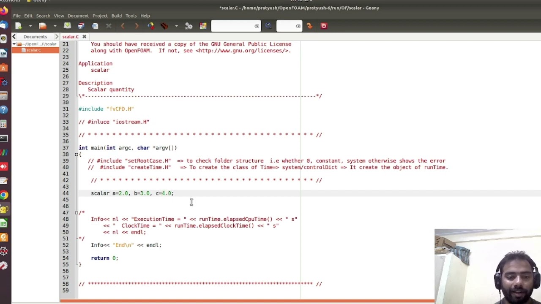Screen dimensions: 541x304
Task: Close the scalar.C tab
Action: tap(85, 37)
